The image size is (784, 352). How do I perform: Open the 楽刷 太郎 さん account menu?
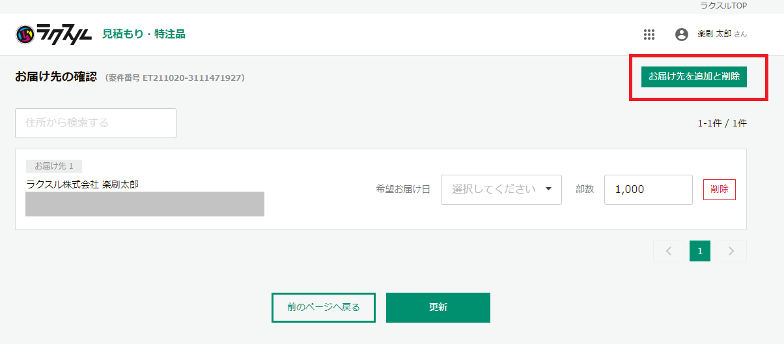722,35
